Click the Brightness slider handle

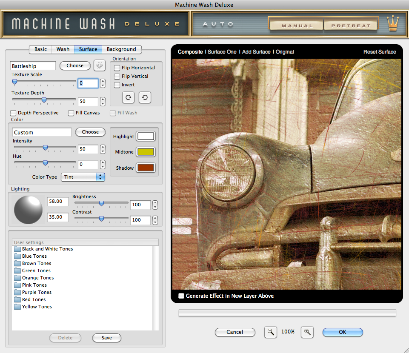(101, 203)
